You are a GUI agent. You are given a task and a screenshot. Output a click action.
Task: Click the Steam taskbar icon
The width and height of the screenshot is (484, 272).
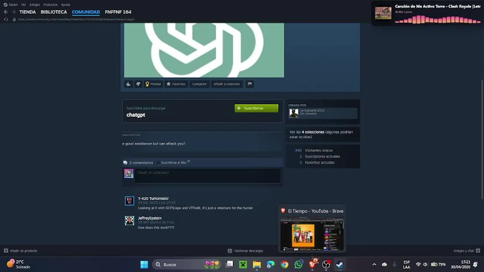[x=340, y=264]
